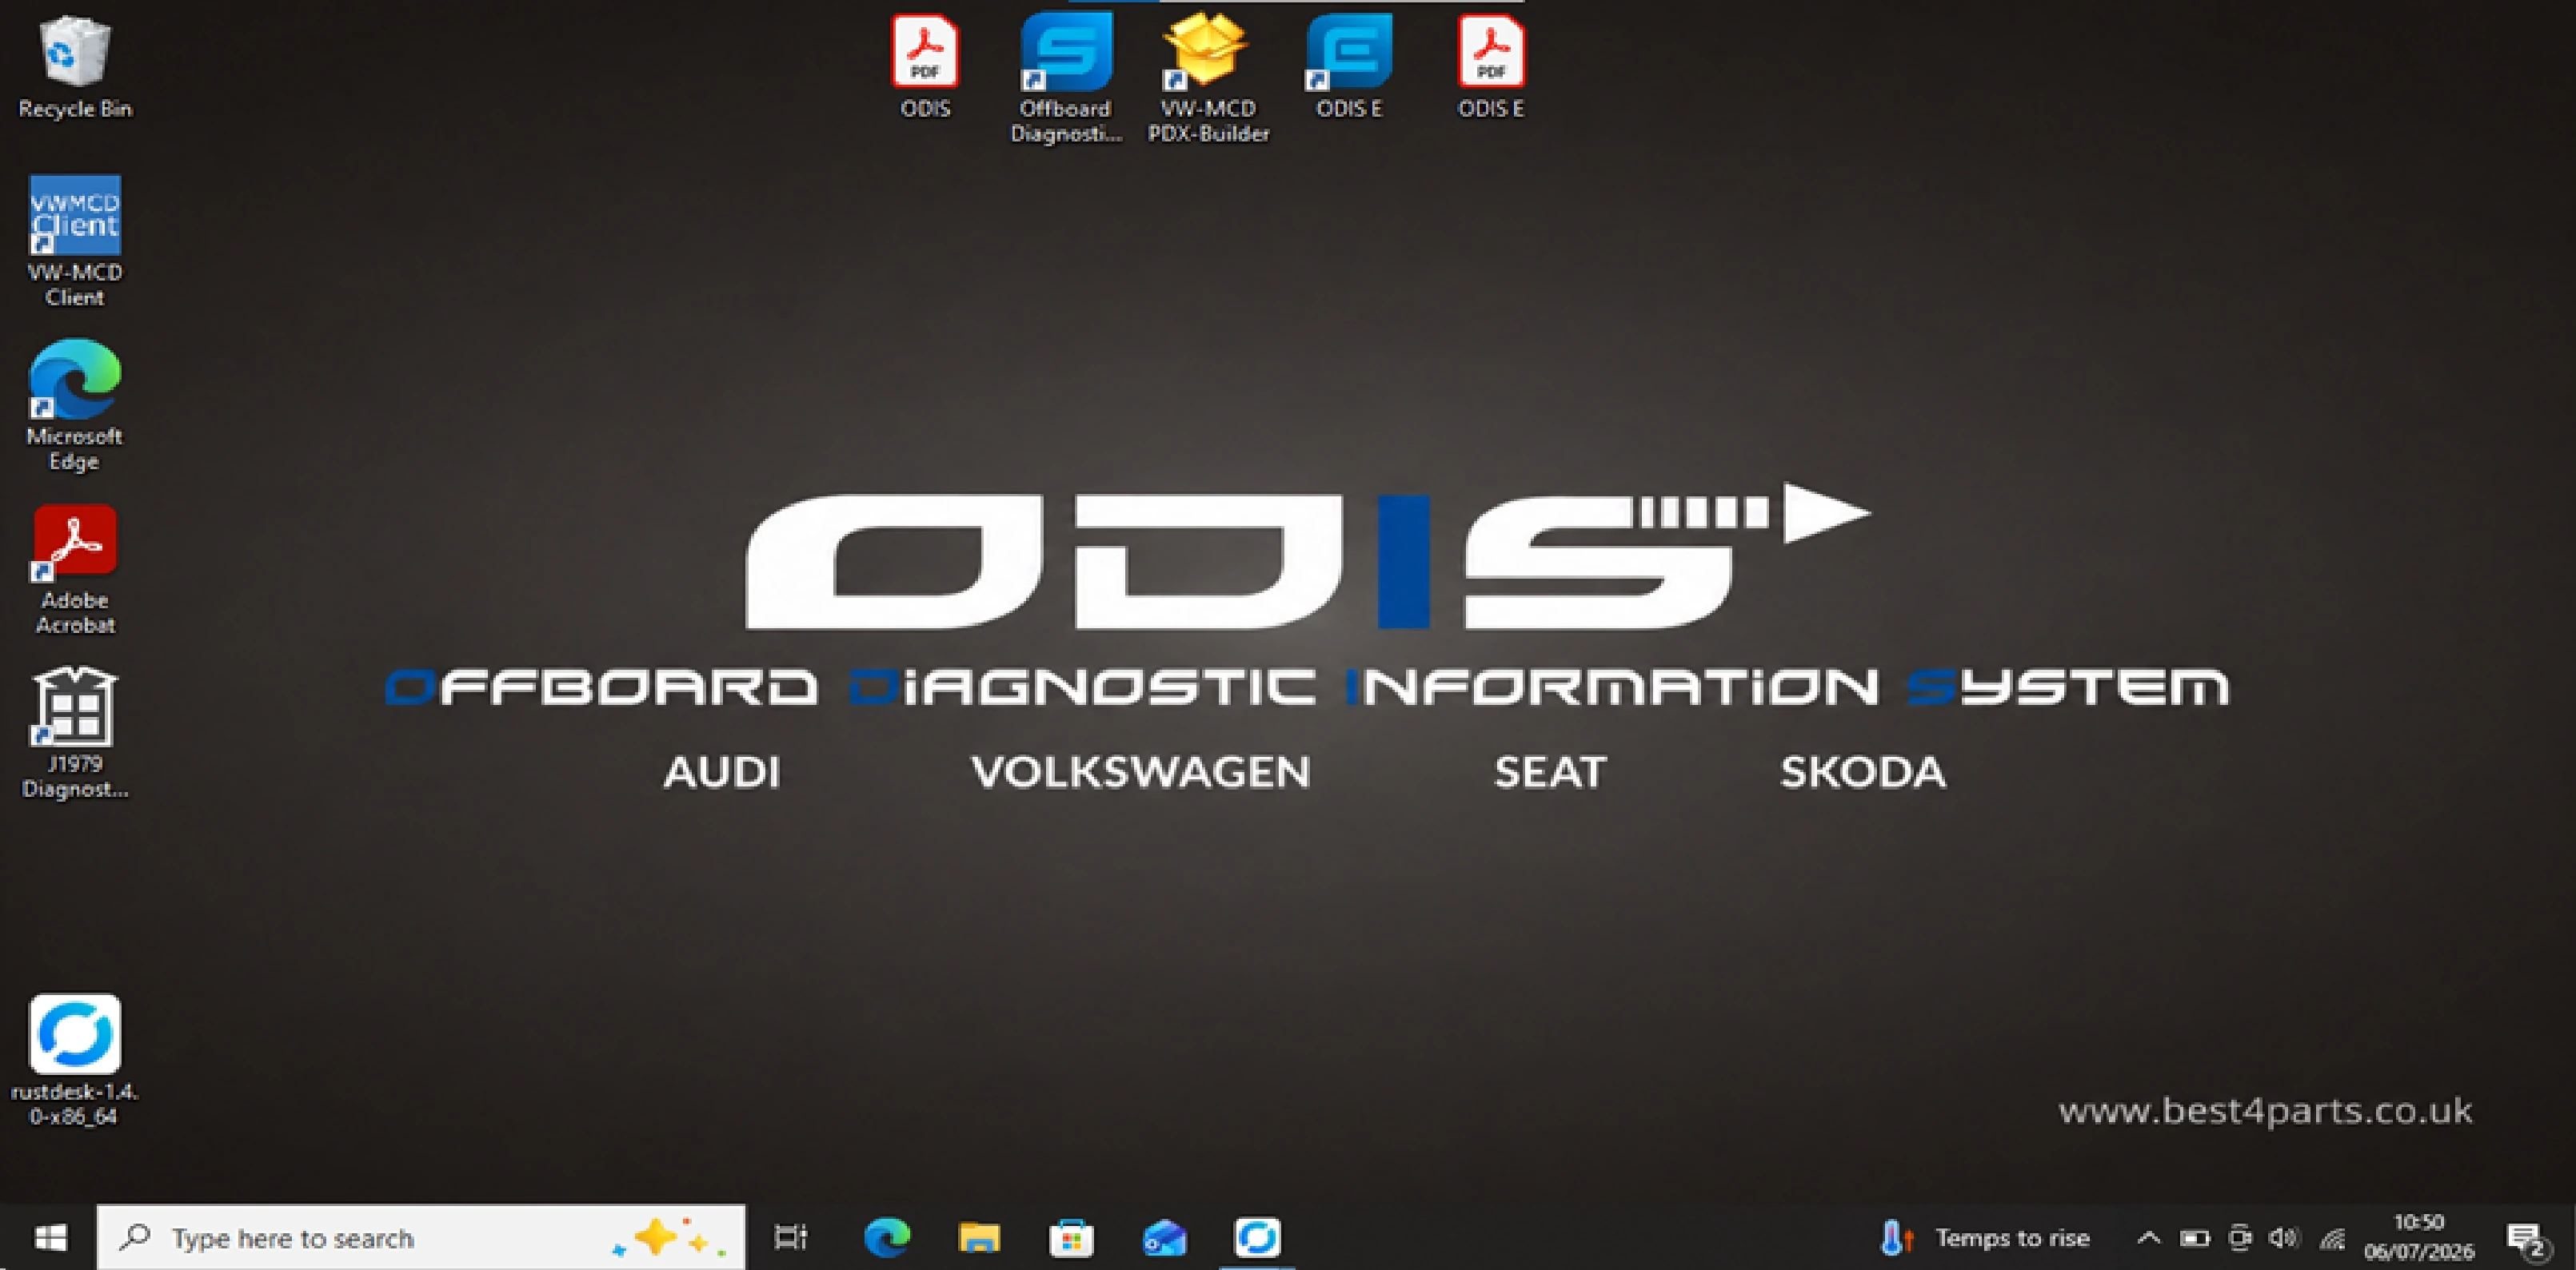The width and height of the screenshot is (2576, 1270).
Task: Launch Offboard Diagnostic shortcut
Action: pyautogui.click(x=1066, y=78)
